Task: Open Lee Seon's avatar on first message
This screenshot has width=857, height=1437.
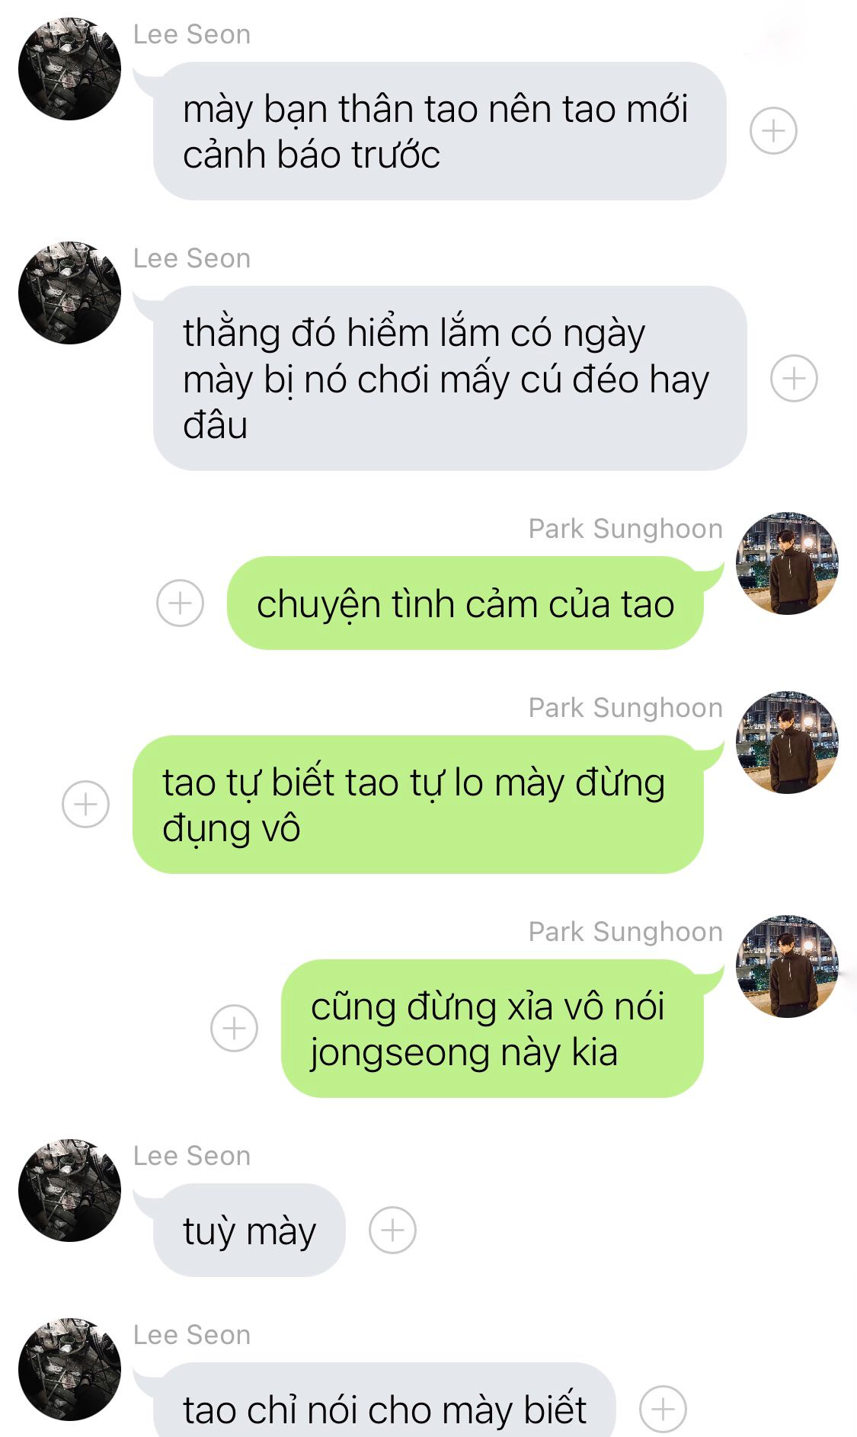Action: pos(69,69)
